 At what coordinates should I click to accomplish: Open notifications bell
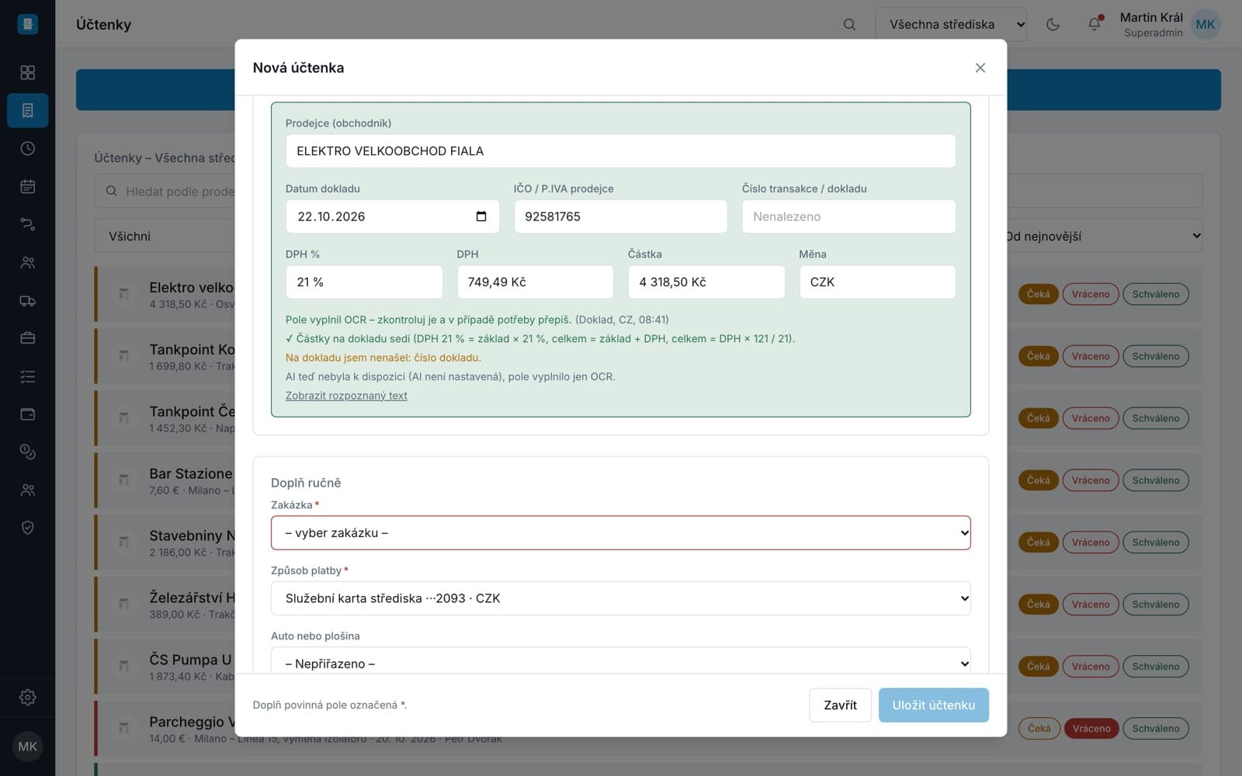[1095, 24]
